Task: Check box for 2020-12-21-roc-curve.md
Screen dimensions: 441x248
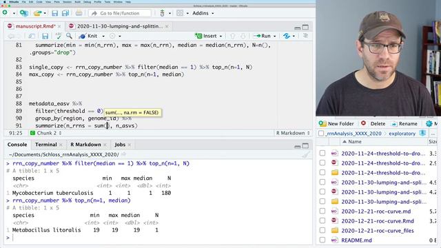Action: click(322, 211)
